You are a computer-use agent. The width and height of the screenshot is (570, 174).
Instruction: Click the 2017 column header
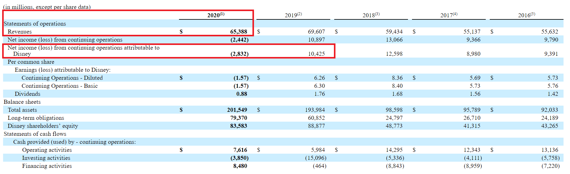click(449, 15)
